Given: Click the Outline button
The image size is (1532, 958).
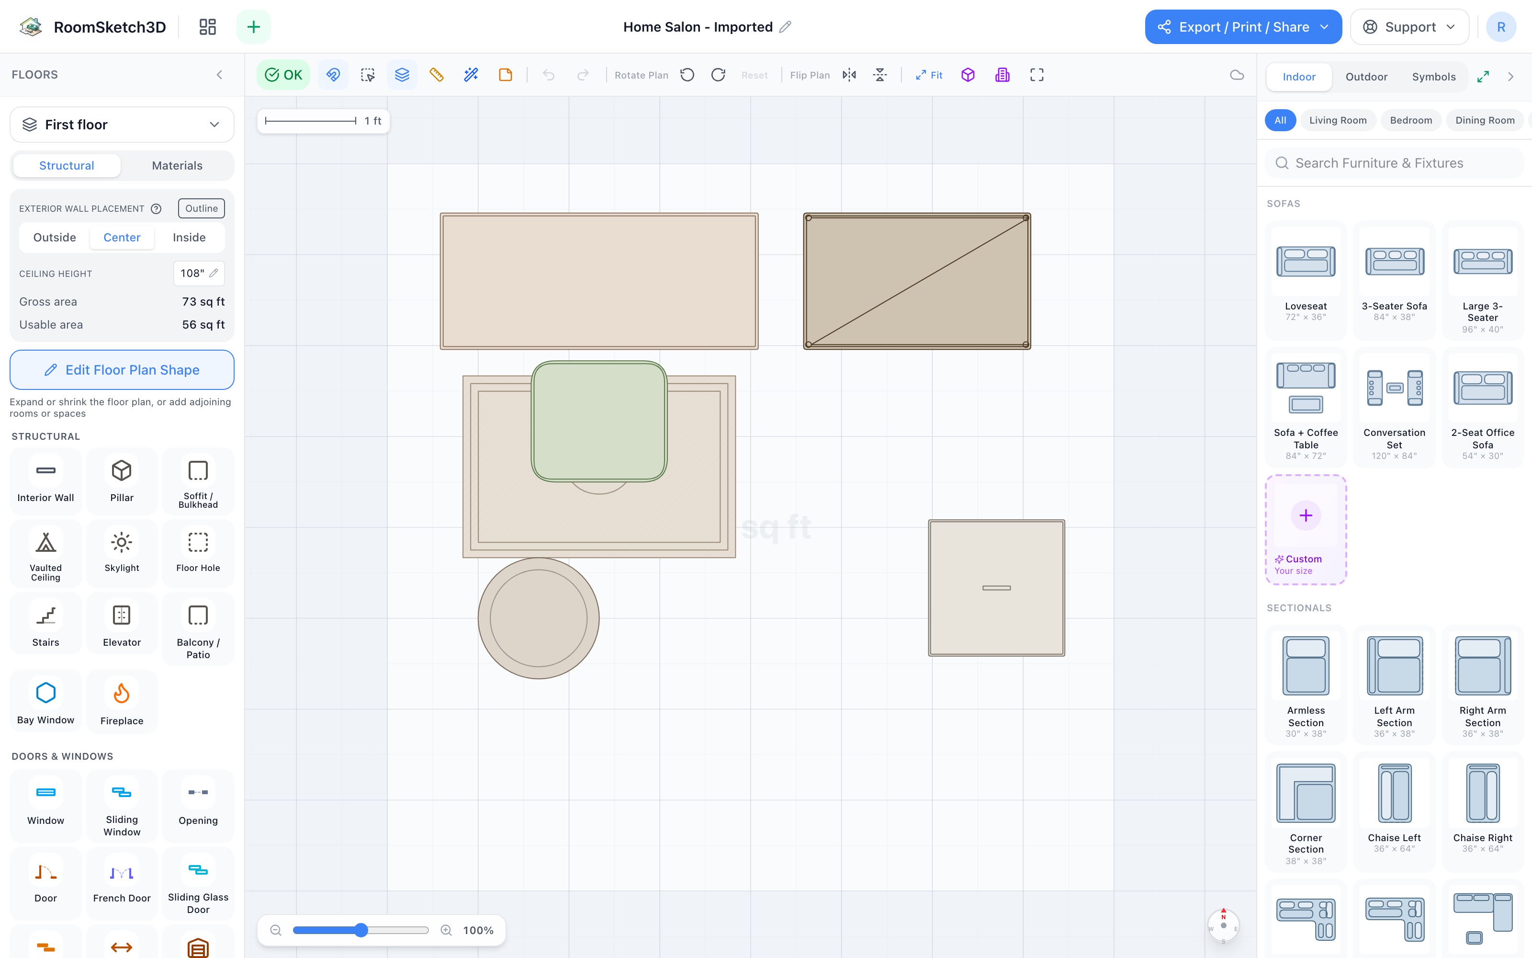Looking at the screenshot, I should (x=201, y=208).
